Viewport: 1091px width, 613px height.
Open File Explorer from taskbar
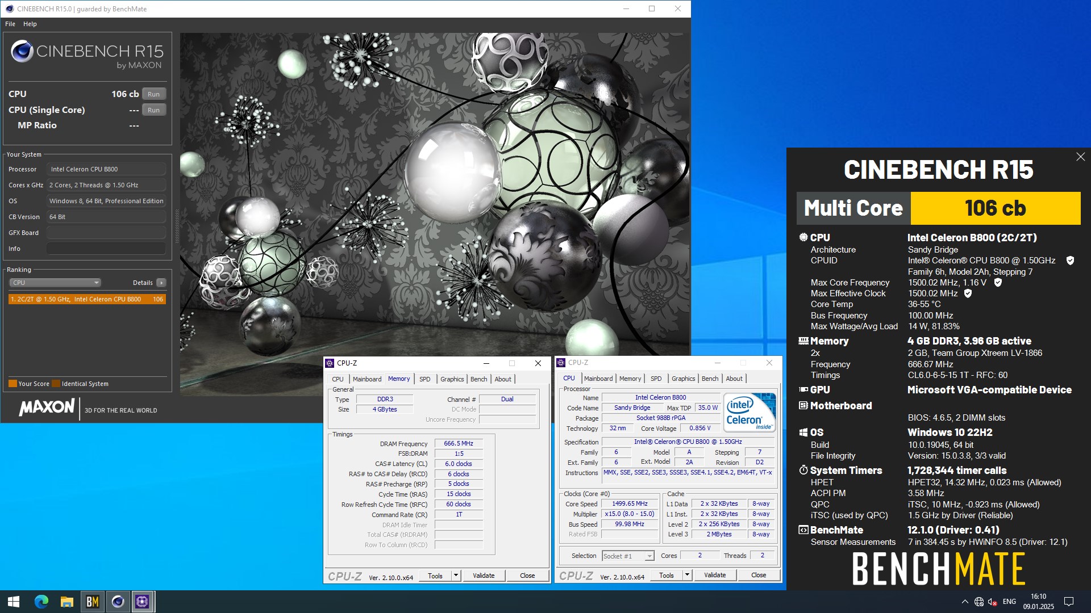67,602
